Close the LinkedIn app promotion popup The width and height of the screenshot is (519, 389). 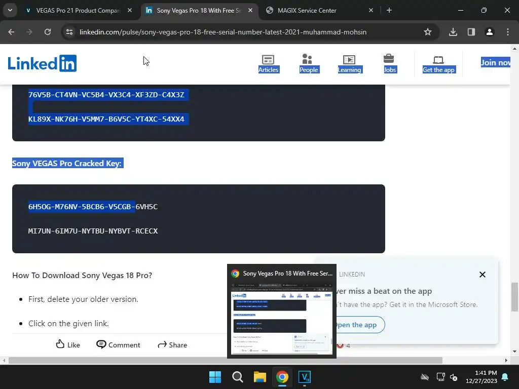[x=483, y=275]
